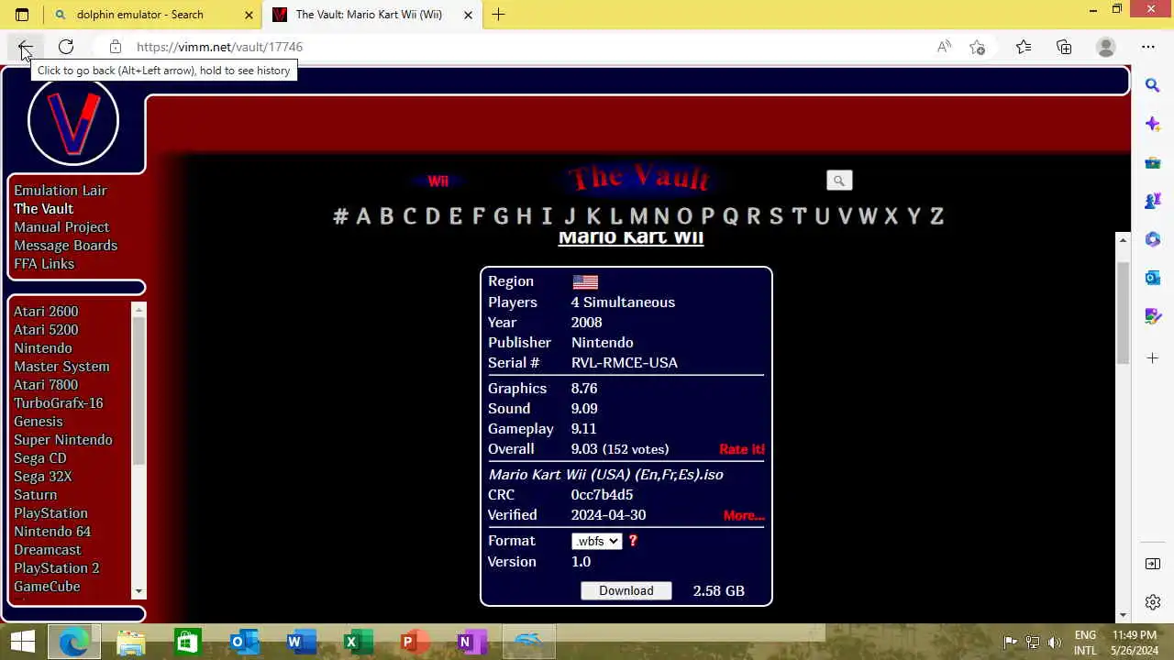Open Tab actions menu icon
This screenshot has height=660, width=1174.
click(22, 15)
